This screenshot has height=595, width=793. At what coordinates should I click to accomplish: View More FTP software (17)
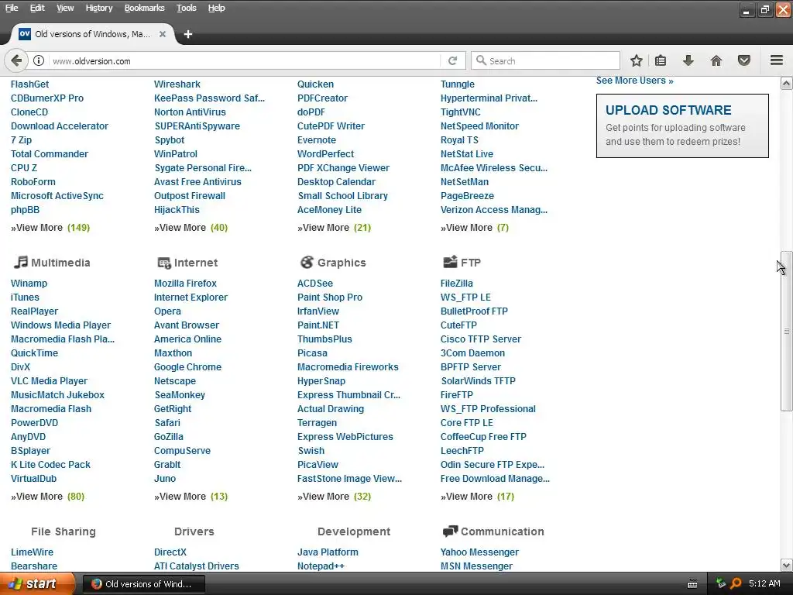tap(477, 497)
